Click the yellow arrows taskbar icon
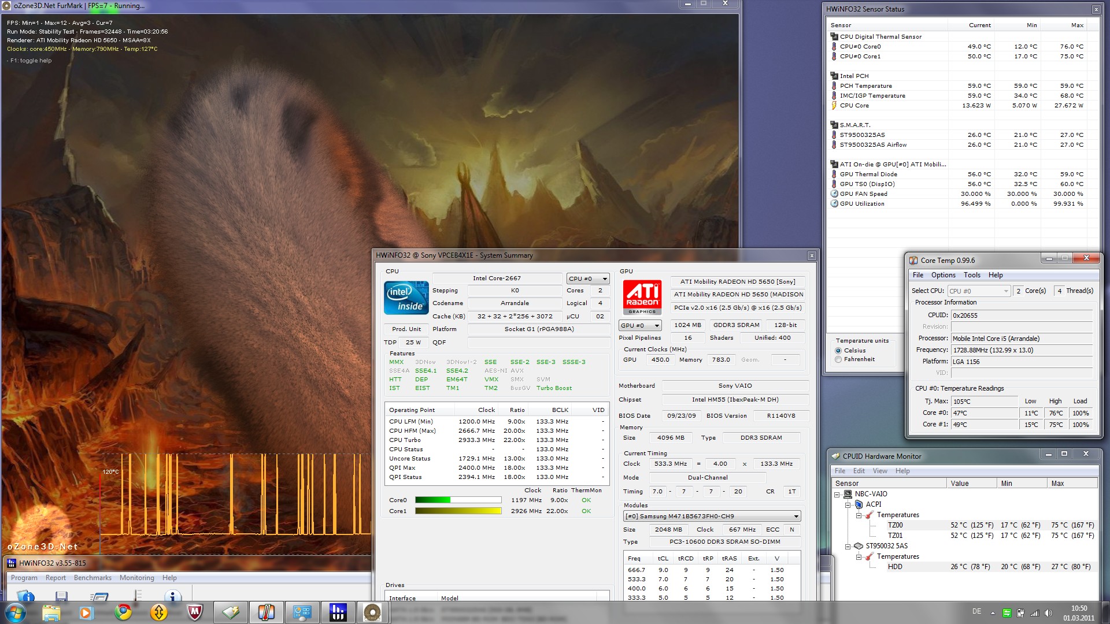Image resolution: width=1110 pixels, height=624 pixels. [158, 612]
